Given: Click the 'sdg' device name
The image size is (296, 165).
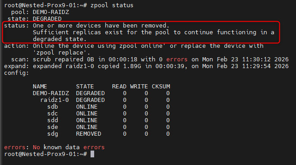Looking at the screenshot, I should tap(53, 134).
